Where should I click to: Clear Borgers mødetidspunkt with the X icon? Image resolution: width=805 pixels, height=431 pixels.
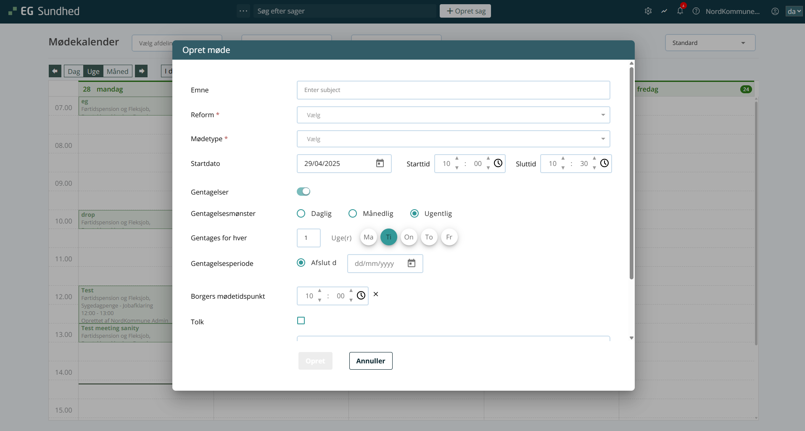point(376,294)
